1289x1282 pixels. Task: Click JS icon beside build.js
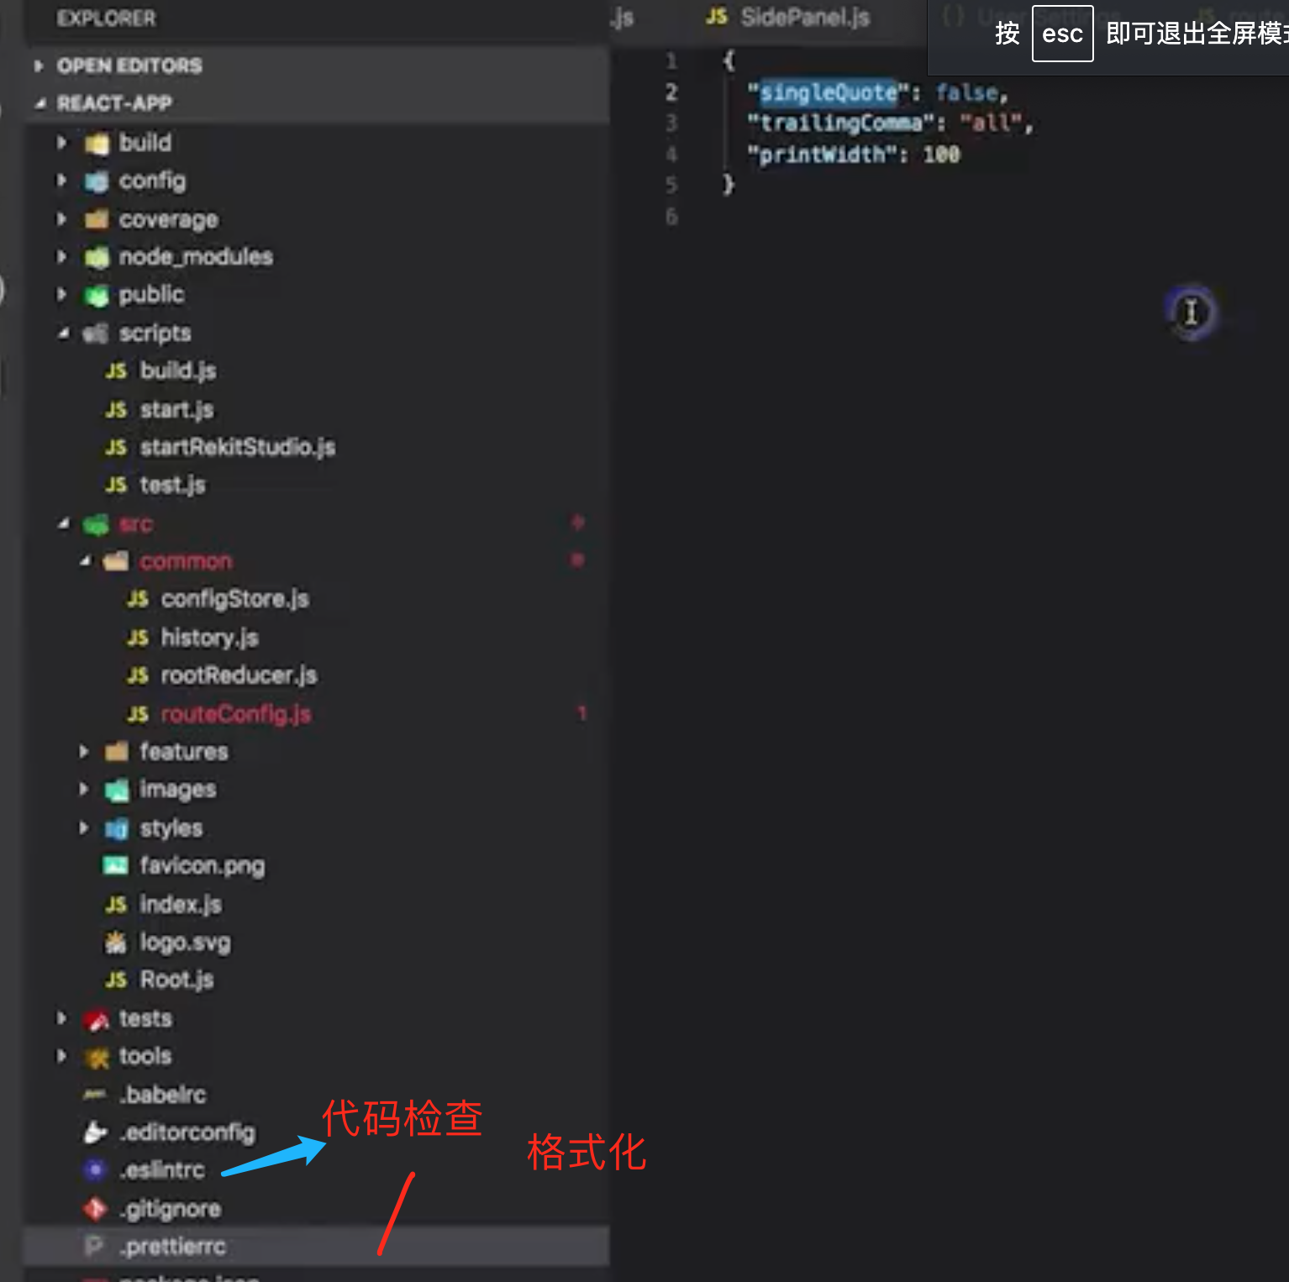tap(116, 371)
